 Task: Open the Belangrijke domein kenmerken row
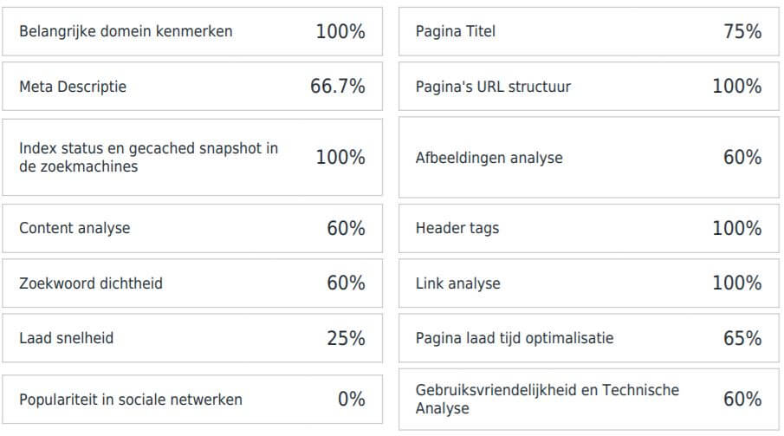[192, 31]
